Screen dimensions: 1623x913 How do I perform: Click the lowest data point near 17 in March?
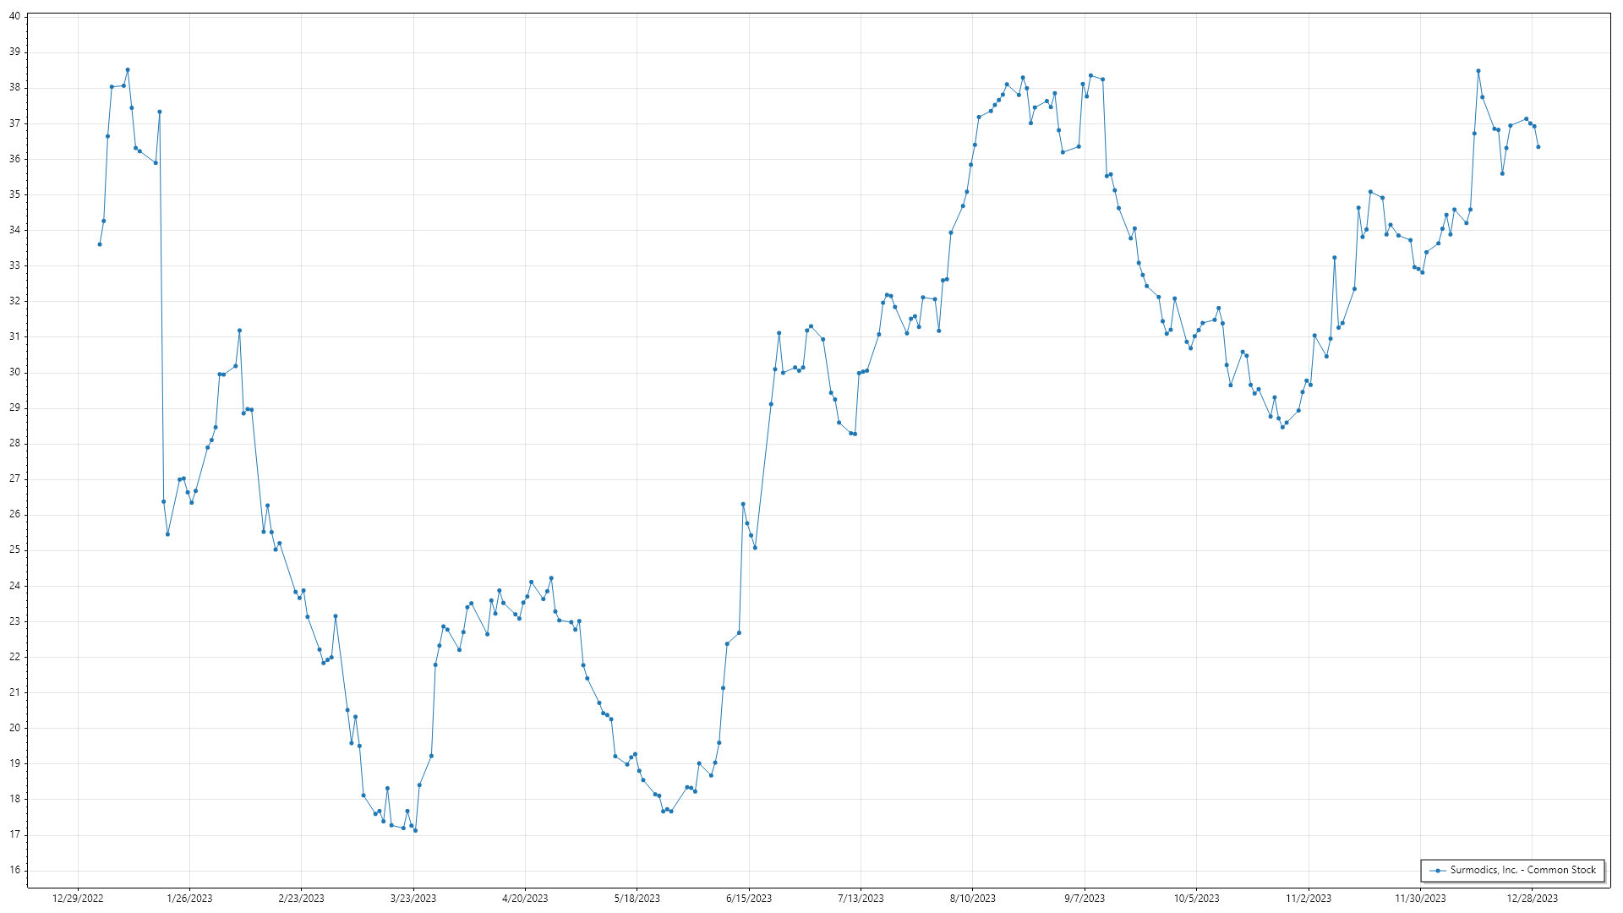tap(415, 830)
